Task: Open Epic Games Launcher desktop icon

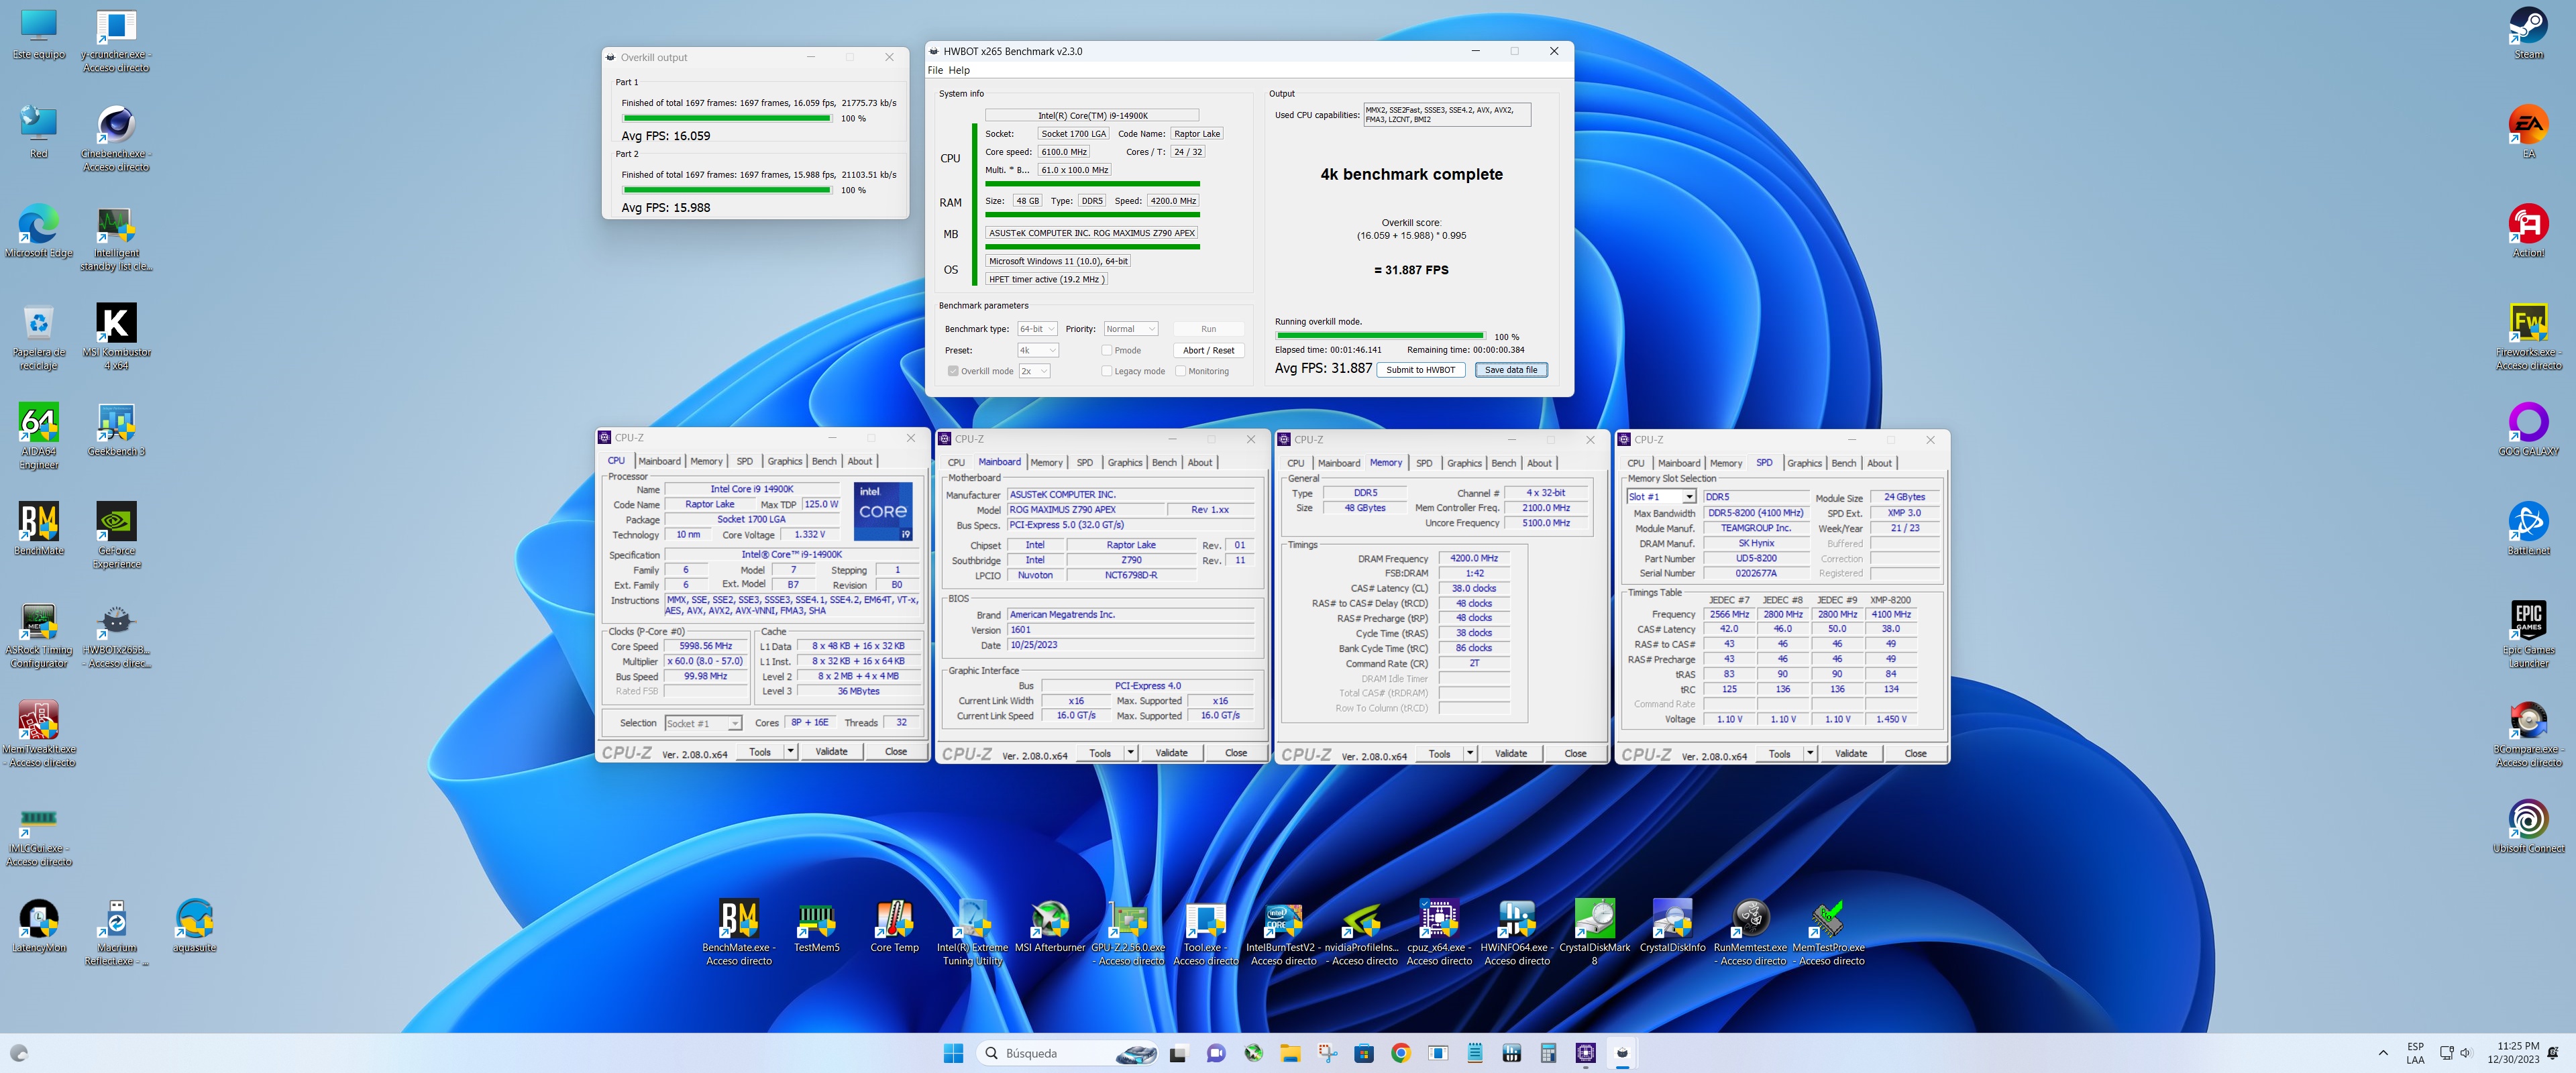Action: [x=2529, y=634]
